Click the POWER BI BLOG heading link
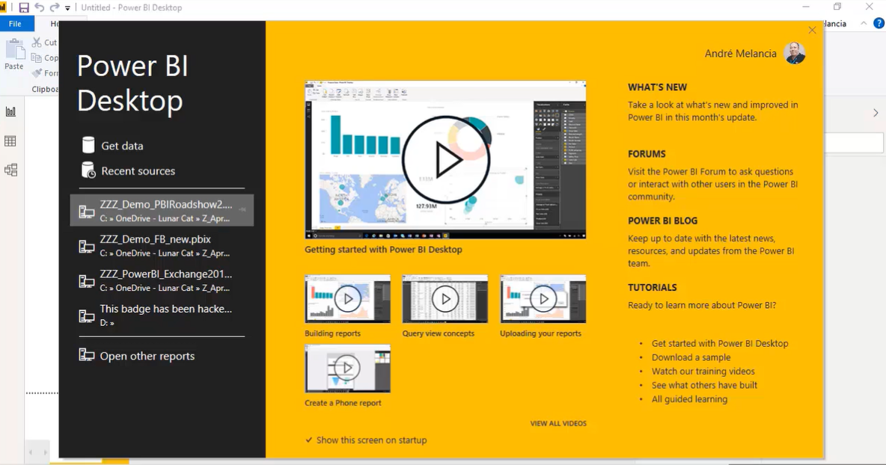886x465 pixels. [x=662, y=221]
